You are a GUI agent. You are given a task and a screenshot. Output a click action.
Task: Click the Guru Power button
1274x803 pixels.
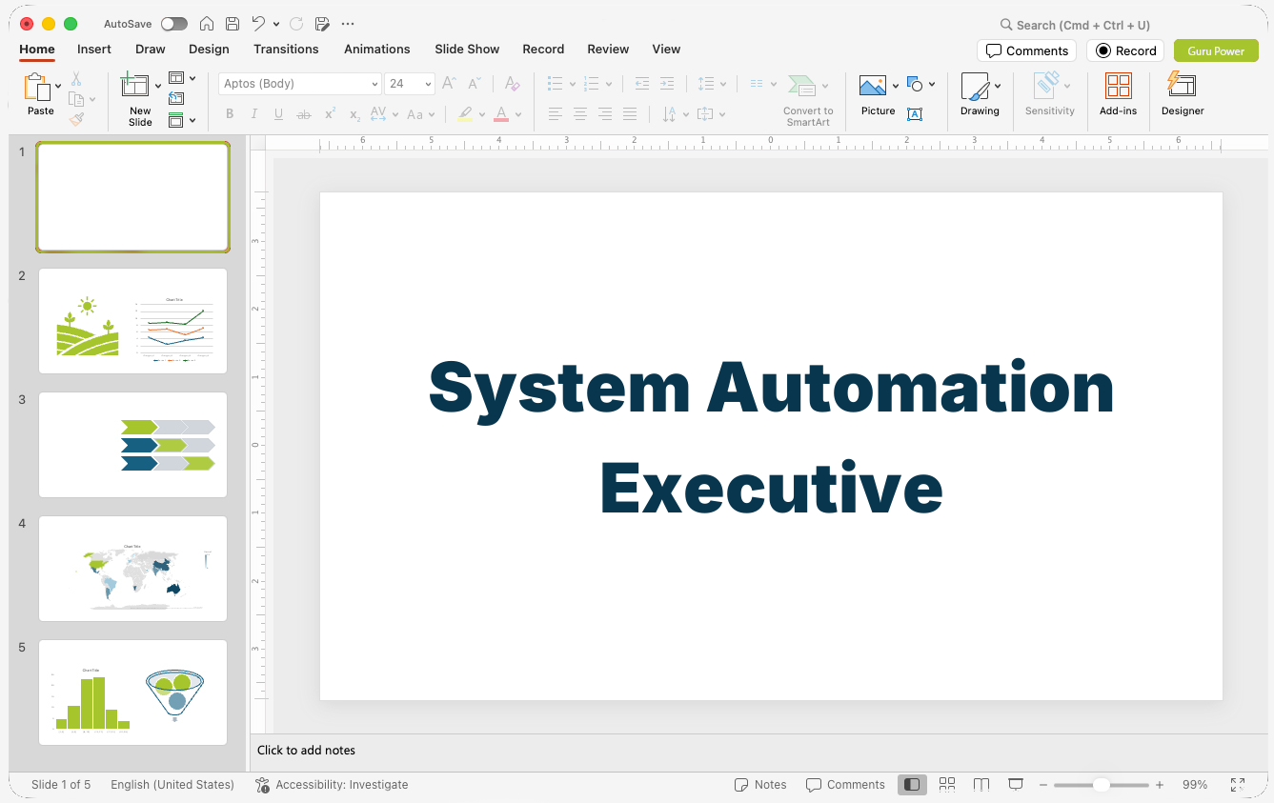tap(1216, 50)
